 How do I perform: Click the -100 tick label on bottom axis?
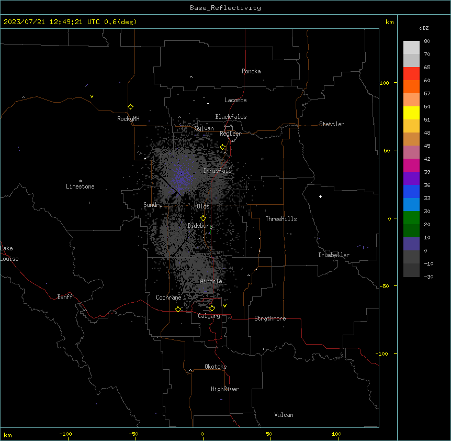click(65, 434)
